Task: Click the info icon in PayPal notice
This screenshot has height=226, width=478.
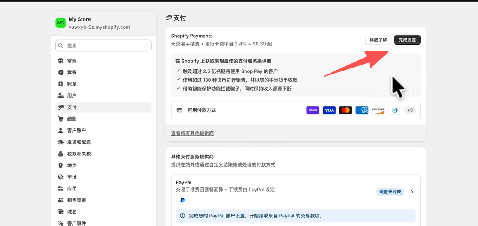Action: point(182,216)
